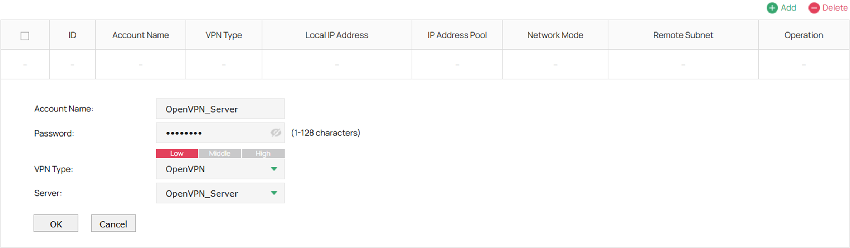Select a different VPN Type from the dropdown
This screenshot has width=850, height=248.
tap(274, 169)
